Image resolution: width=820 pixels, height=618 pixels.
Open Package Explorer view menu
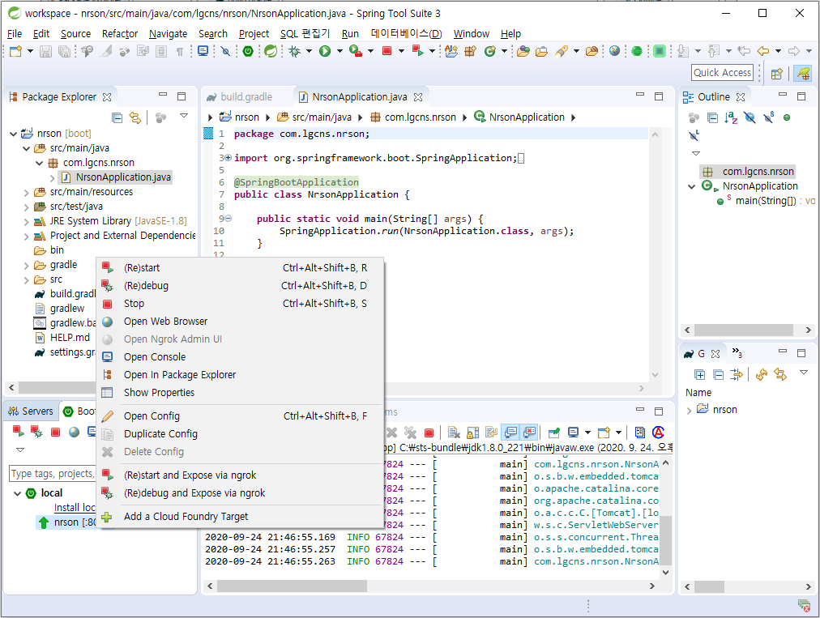point(184,116)
